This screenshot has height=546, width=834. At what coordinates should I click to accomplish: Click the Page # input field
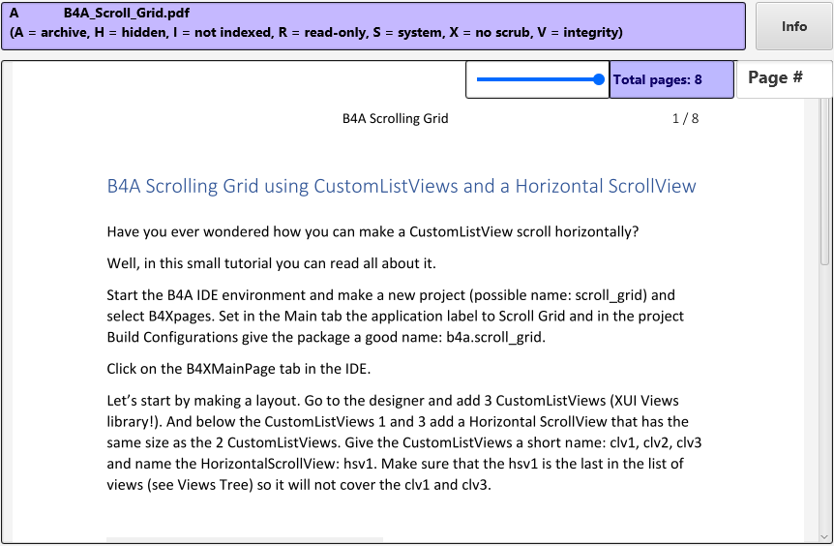click(x=785, y=78)
